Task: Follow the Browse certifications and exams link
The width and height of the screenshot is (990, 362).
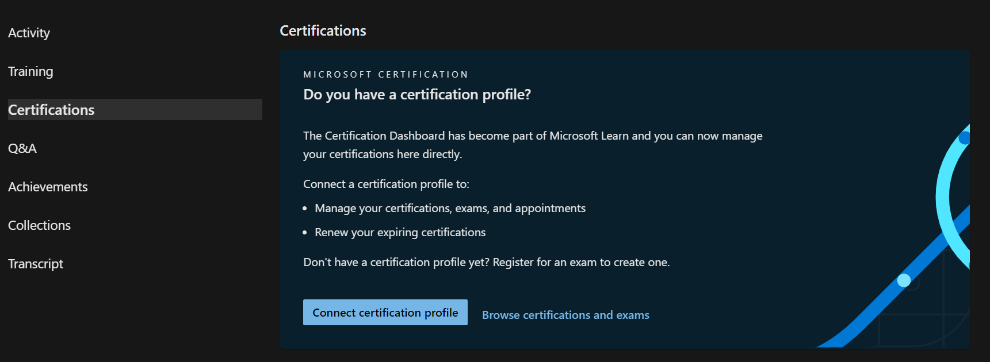Action: click(x=565, y=315)
